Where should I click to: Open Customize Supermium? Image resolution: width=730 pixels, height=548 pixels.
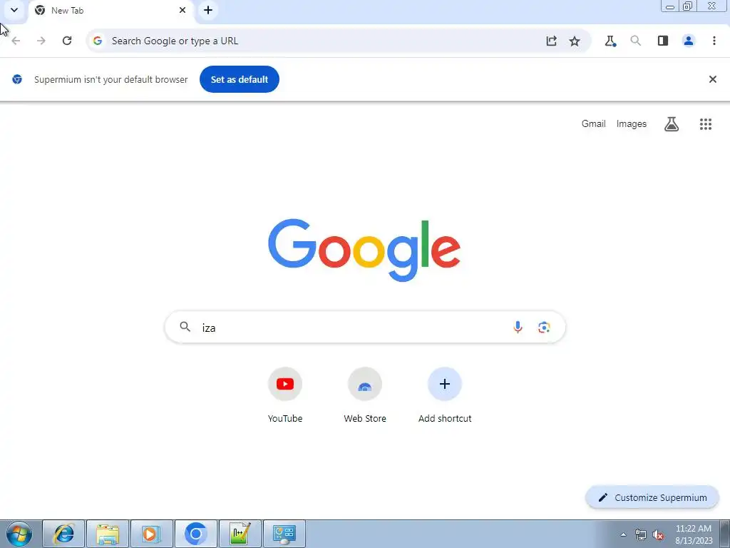click(652, 497)
